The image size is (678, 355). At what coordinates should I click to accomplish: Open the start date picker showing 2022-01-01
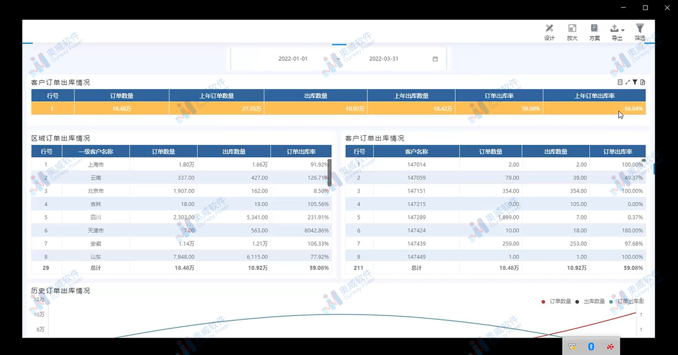293,58
